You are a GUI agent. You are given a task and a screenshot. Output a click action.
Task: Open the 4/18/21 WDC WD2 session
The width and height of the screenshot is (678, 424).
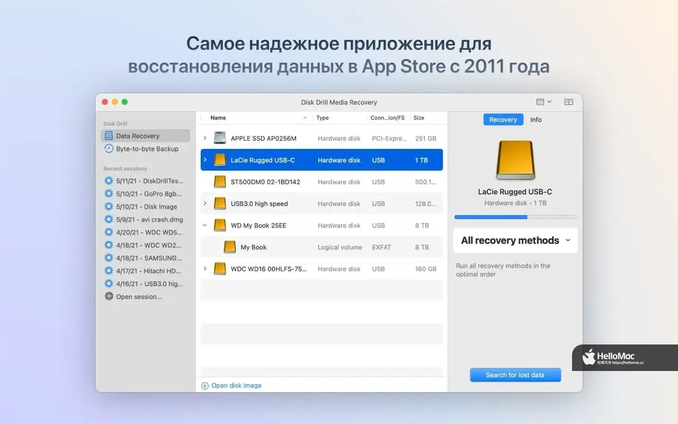pos(143,245)
